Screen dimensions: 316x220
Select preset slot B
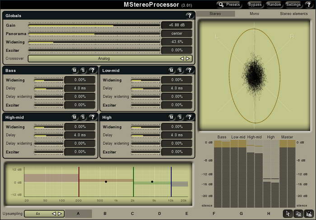click(x=105, y=214)
